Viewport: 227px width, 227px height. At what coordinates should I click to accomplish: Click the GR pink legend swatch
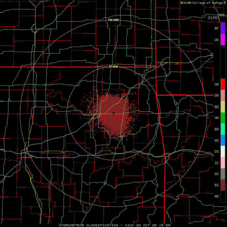tap(223, 96)
